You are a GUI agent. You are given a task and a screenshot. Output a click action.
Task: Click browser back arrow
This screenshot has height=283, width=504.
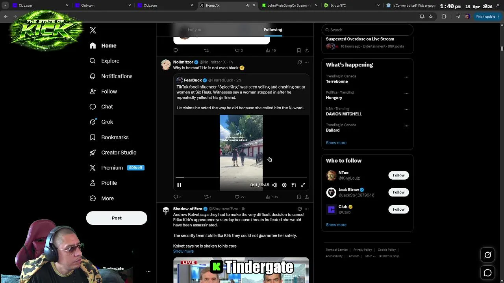tap(6, 17)
